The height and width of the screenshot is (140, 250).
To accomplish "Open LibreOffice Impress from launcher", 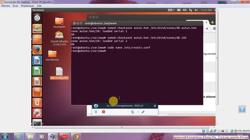I will point(37,82).
